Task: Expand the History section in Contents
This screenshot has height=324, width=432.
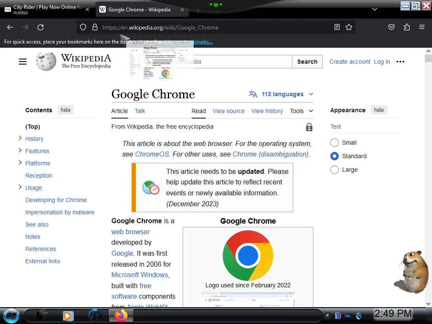Action: click(20, 138)
